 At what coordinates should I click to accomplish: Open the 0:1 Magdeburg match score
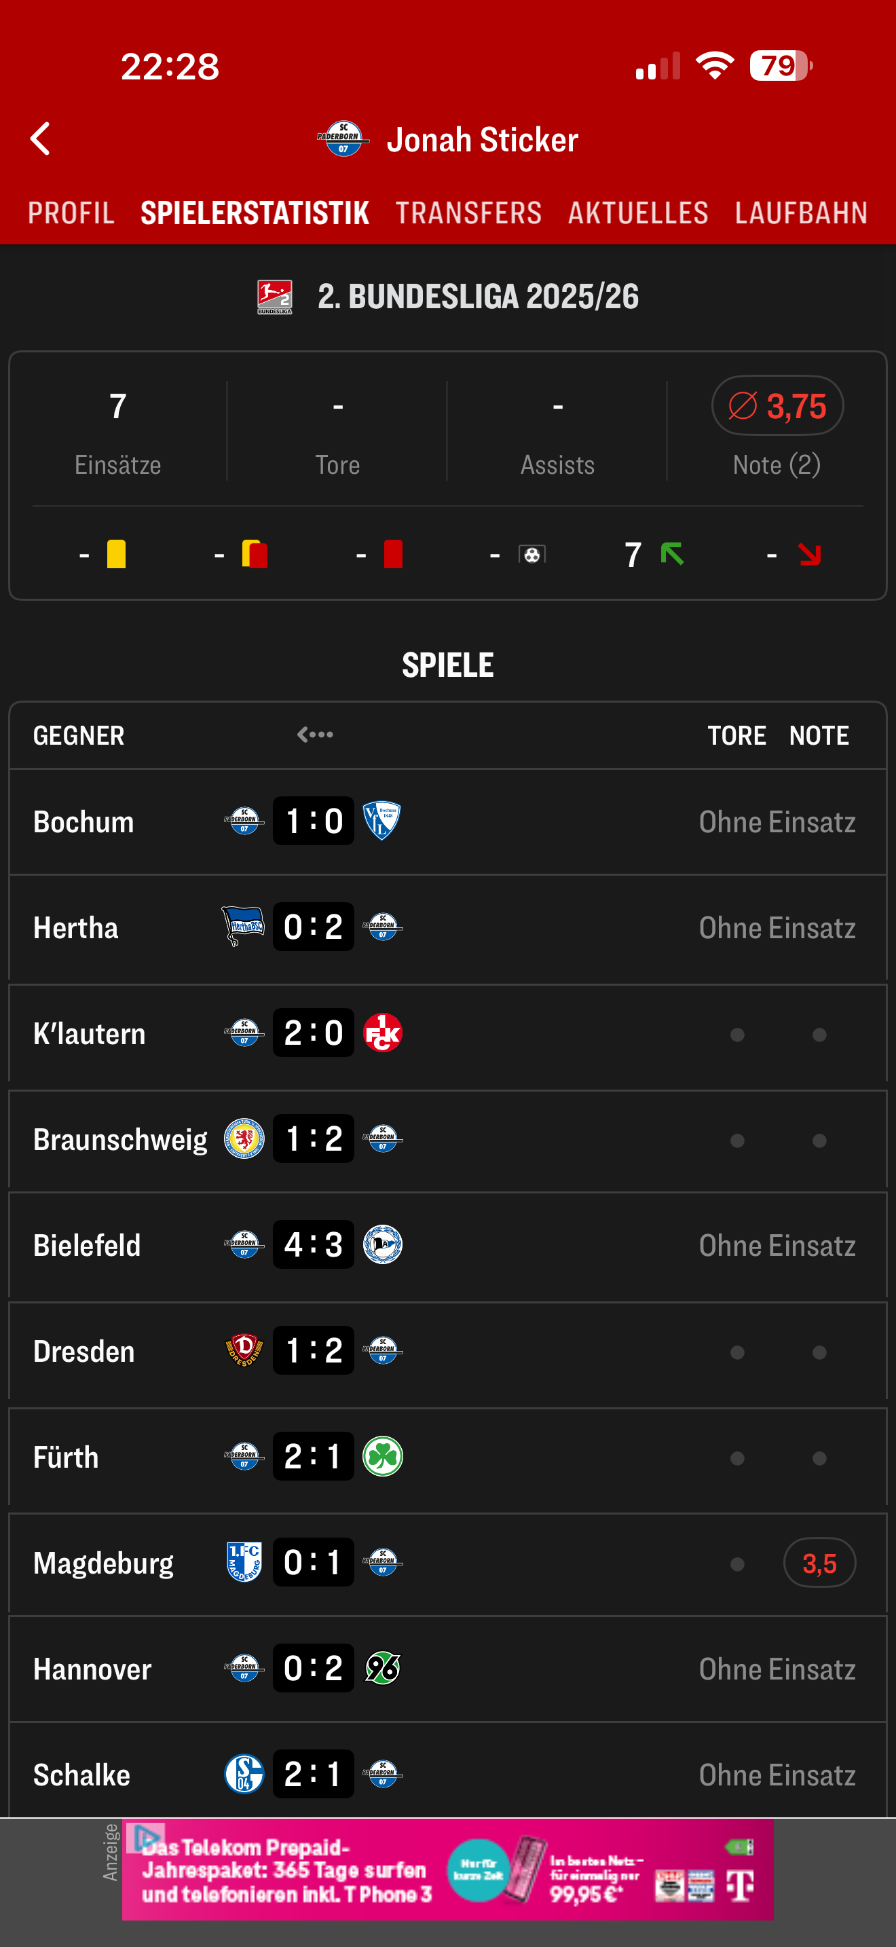tap(314, 1562)
